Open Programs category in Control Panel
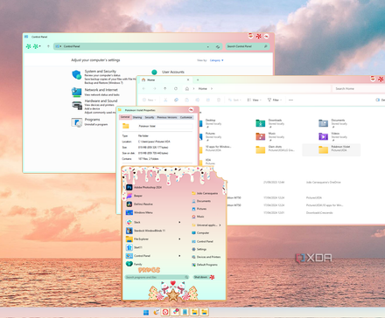Viewport: 385px width, 318px height. click(x=92, y=120)
